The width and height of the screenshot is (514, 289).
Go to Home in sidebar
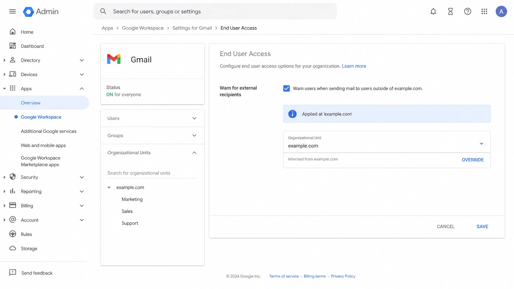27,32
